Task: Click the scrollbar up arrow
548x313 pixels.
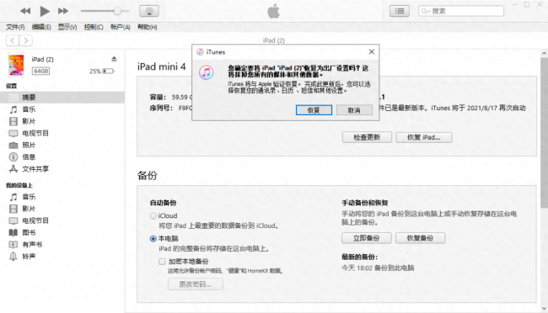Action: (544, 53)
